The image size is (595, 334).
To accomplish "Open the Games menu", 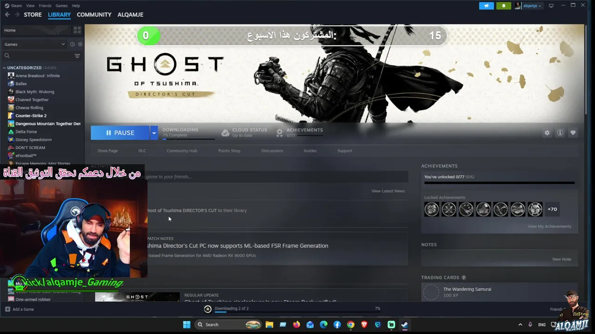I will point(61,6).
